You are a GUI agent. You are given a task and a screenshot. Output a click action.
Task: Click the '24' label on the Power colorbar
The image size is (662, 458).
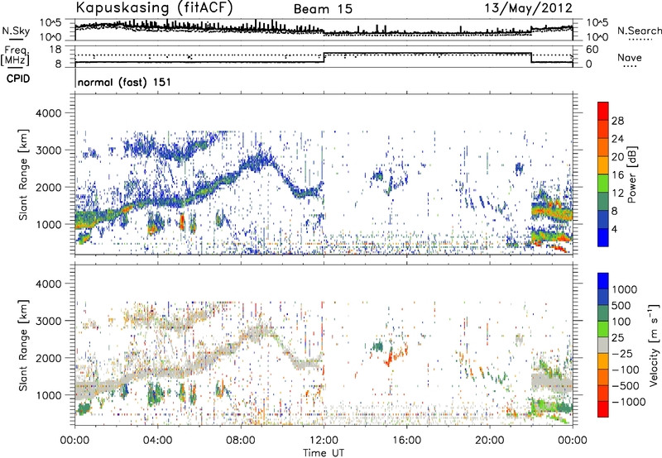point(617,139)
